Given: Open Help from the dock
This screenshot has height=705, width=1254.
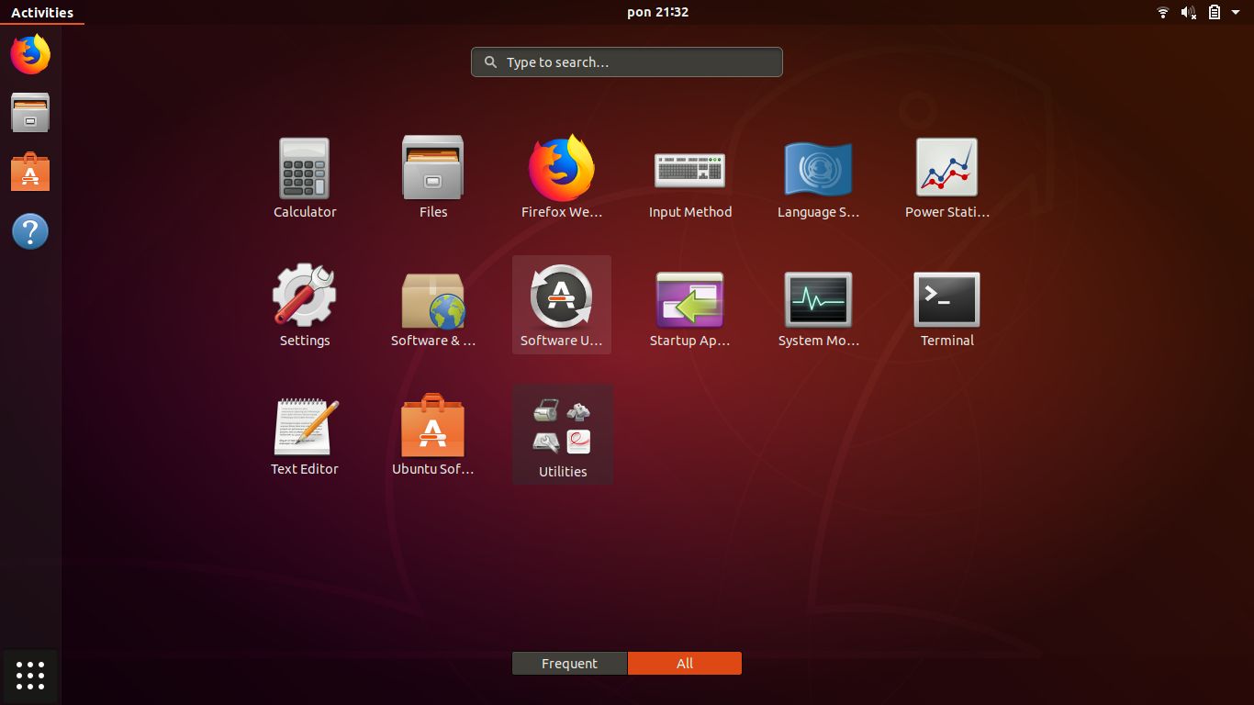Looking at the screenshot, I should (30, 231).
